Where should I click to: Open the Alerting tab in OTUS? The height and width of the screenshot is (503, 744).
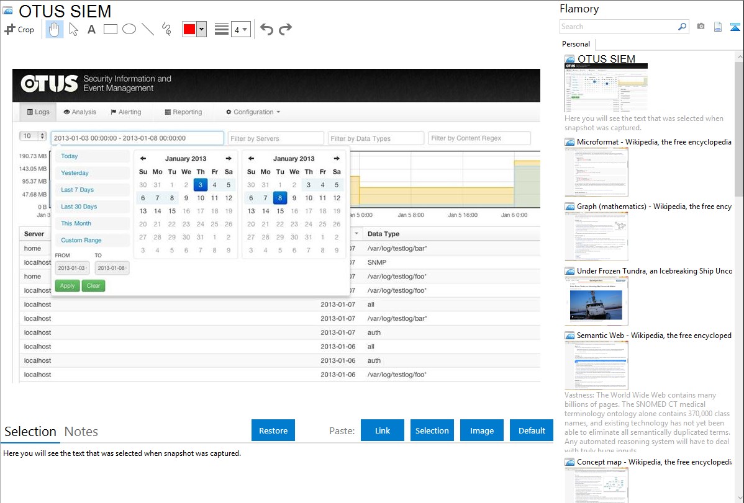125,112
